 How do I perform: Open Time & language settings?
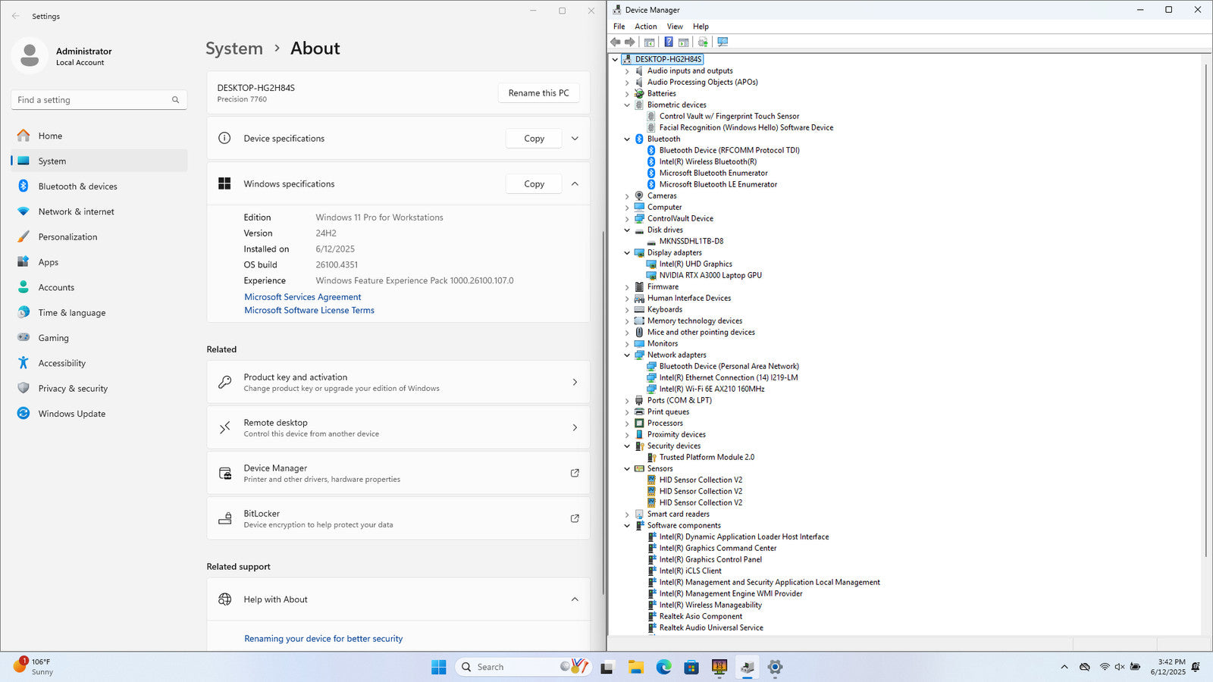pos(99,312)
